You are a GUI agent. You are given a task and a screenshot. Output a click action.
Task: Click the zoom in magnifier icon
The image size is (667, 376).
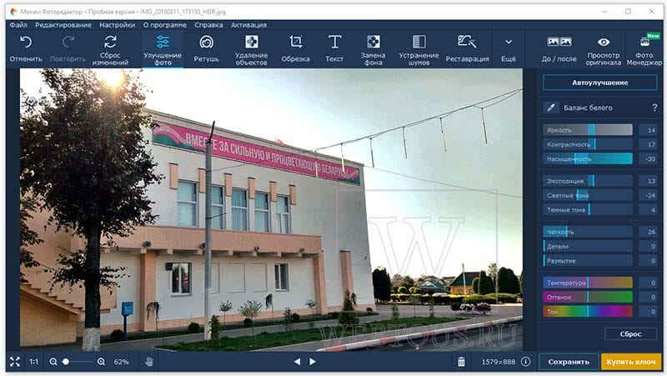coord(101,362)
